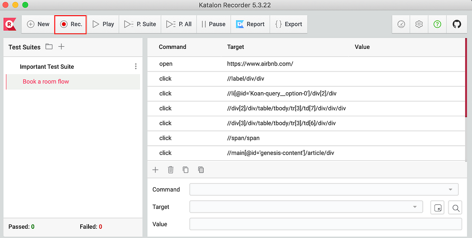Screen dimensions: 472x238
Task: Open the GitHub icon link
Action: click(x=457, y=24)
